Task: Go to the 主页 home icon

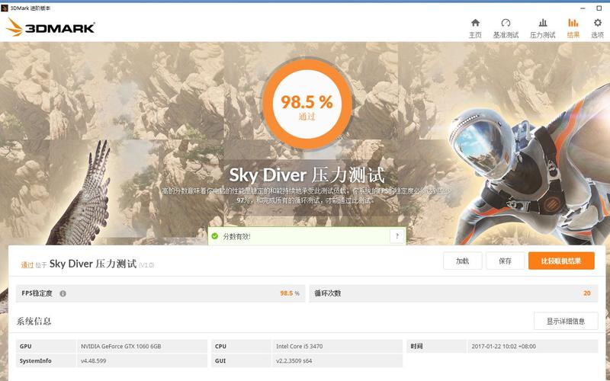Action: 475,23
